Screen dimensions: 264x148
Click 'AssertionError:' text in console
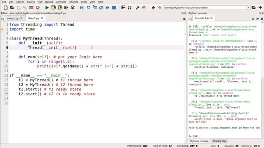tap(199, 128)
